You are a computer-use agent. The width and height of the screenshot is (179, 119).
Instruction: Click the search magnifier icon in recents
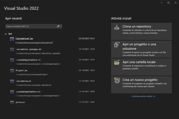58,26
